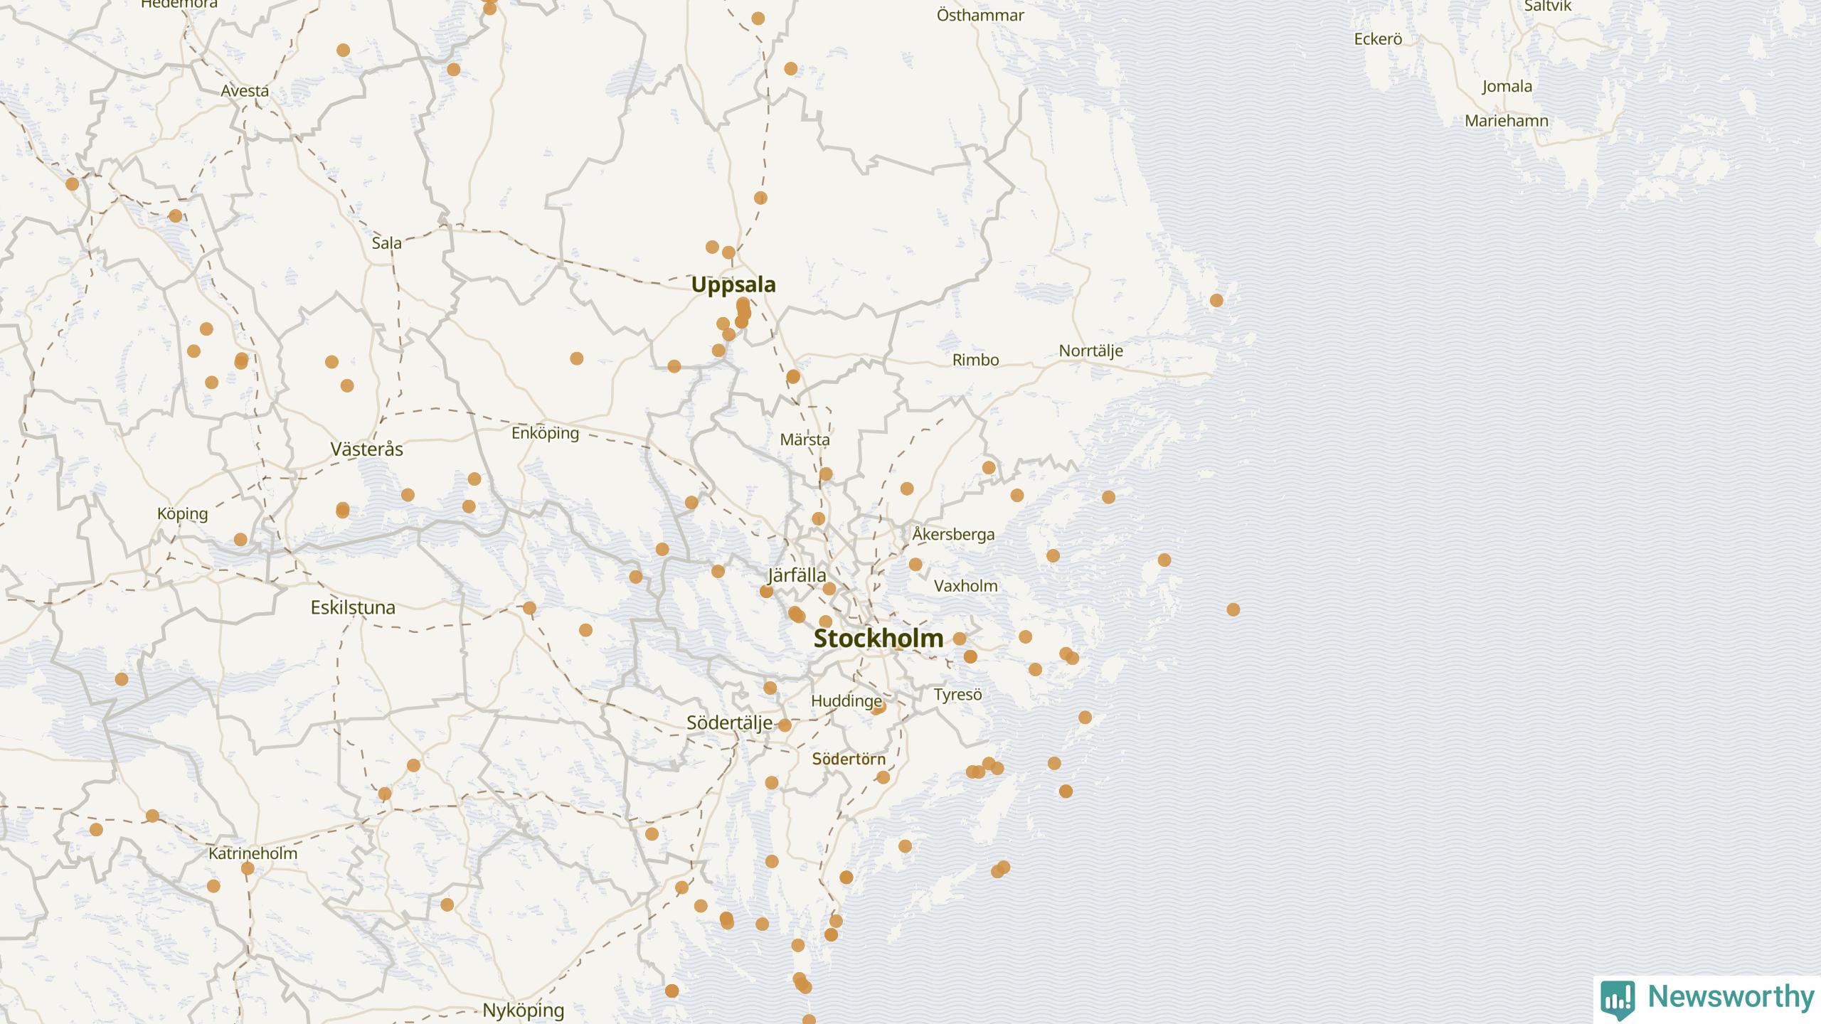Select the dot just right of Södertälje label
The width and height of the screenshot is (1821, 1024).
click(x=785, y=725)
